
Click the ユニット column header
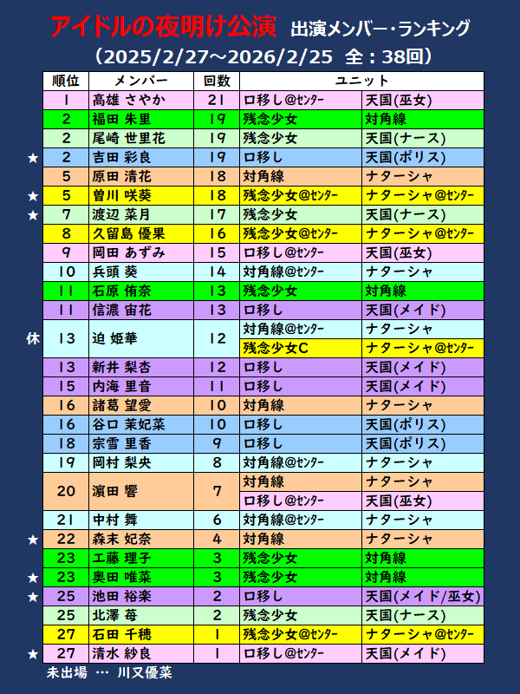click(361, 81)
